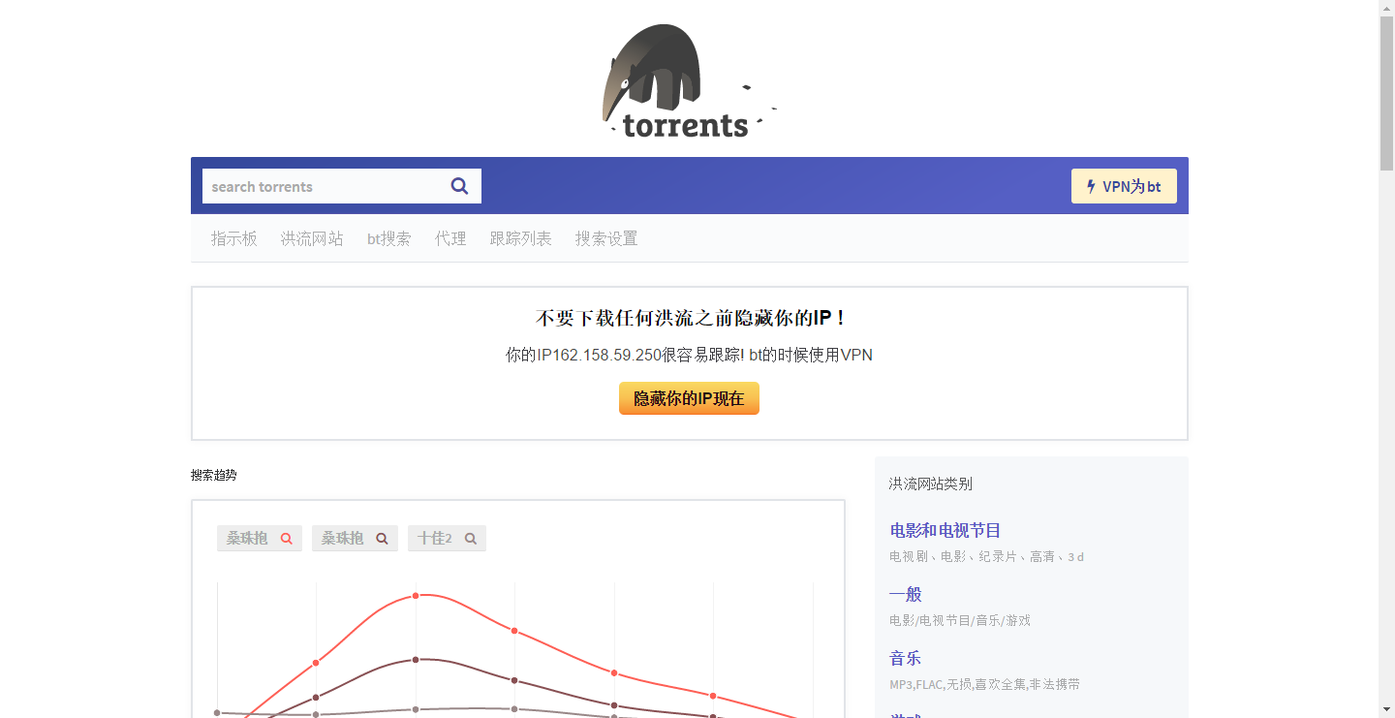
Task: Click the torrents anteater logo
Action: pyautogui.click(x=690, y=80)
